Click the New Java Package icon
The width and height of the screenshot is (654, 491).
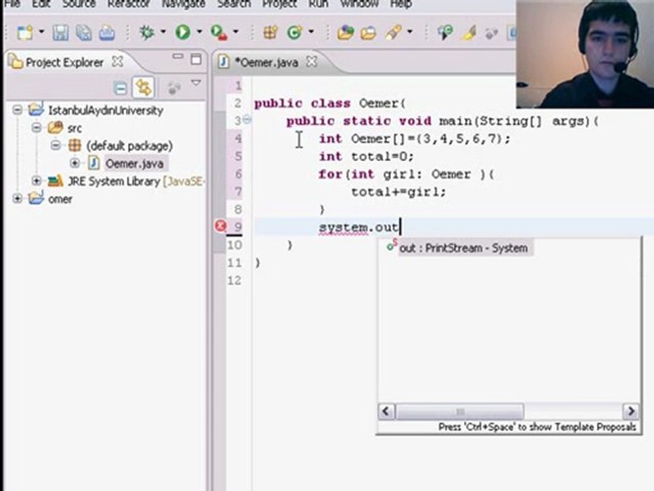pos(270,32)
